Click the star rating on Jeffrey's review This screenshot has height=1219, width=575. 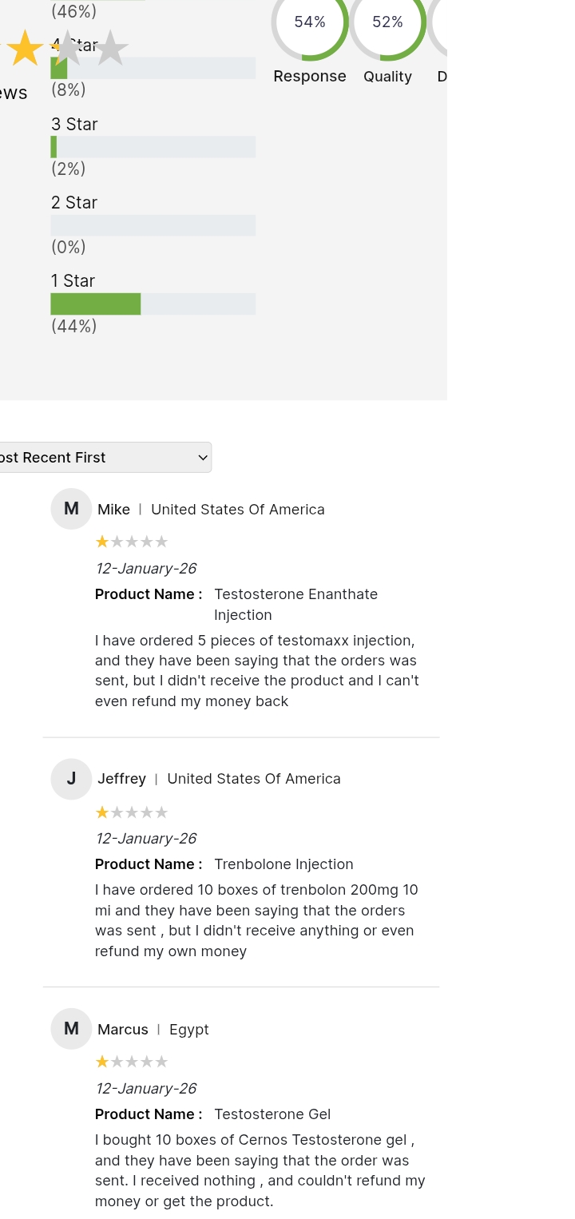(132, 812)
